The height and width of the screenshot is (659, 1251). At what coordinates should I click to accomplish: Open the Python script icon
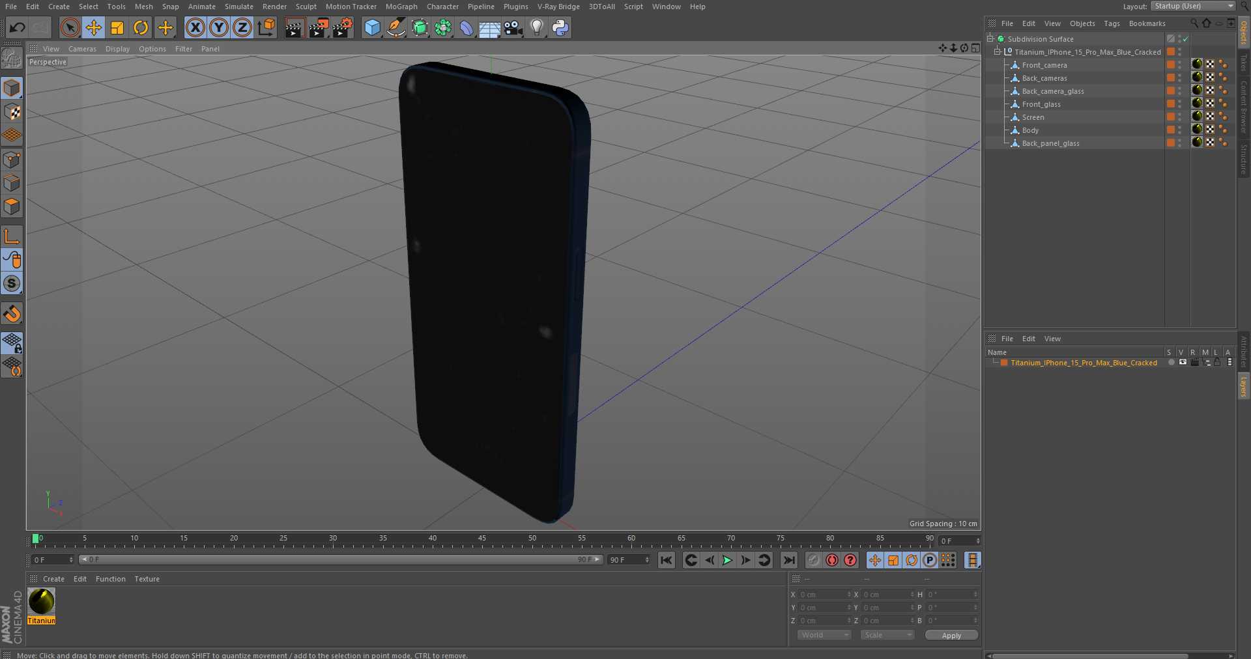[560, 27]
